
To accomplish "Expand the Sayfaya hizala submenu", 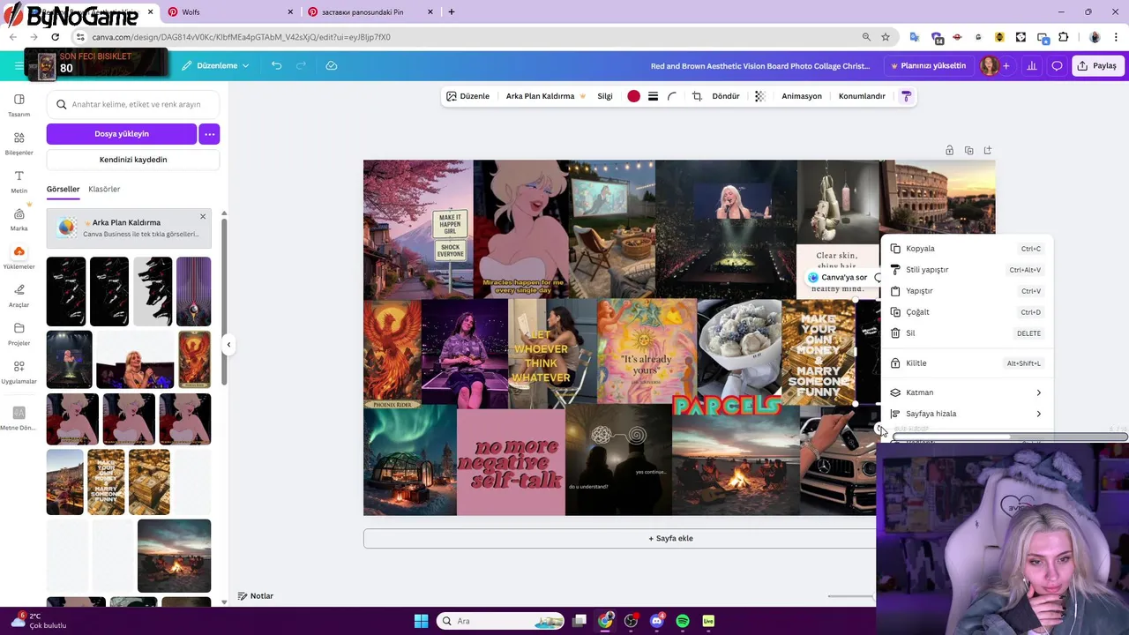I will 967,414.
